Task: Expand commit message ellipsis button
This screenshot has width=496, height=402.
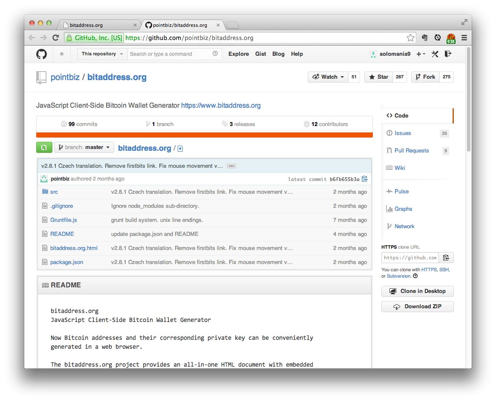Action: coord(231,166)
